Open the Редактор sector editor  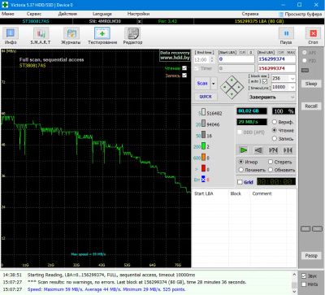point(132,36)
